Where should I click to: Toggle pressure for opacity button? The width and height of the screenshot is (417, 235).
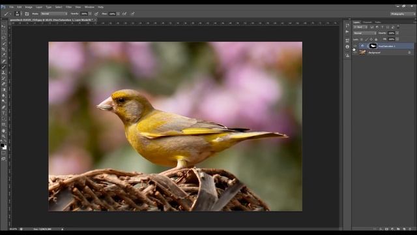(96, 14)
